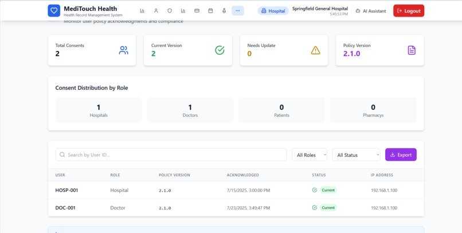Click the Policy Version document icon
This screenshot has height=233, width=462.
412,50
